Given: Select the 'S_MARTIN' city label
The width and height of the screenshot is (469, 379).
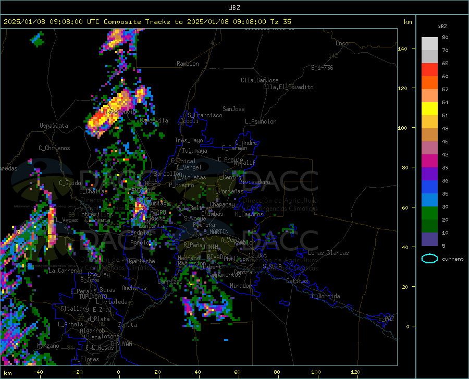Looking at the screenshot, I should tap(216, 232).
